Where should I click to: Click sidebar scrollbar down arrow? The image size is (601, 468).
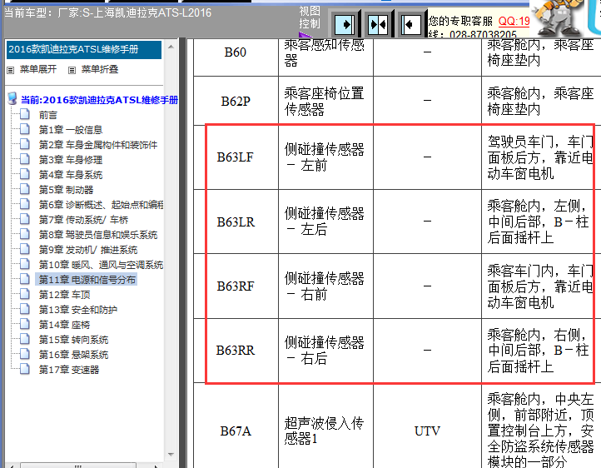(x=171, y=454)
